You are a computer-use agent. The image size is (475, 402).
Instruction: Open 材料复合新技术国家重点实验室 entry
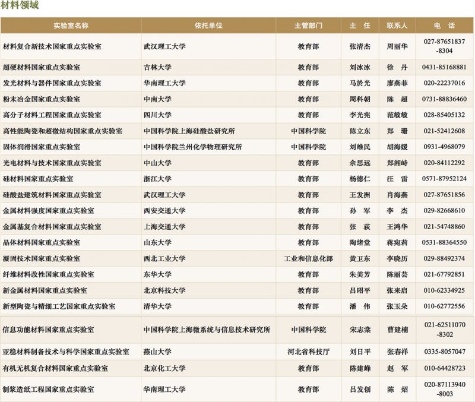click(52, 46)
